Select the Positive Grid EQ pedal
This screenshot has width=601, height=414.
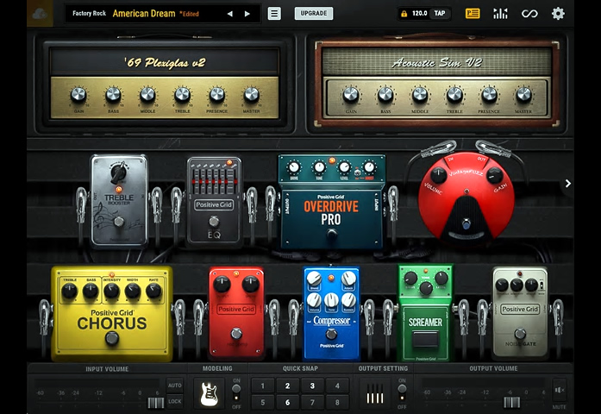click(214, 201)
